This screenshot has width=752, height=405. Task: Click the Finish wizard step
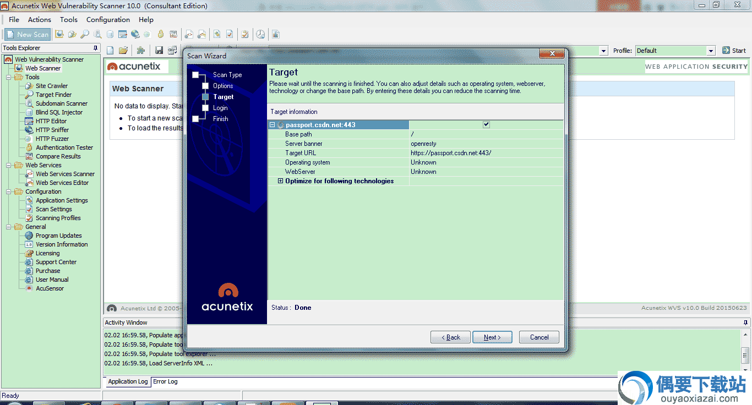tap(220, 119)
